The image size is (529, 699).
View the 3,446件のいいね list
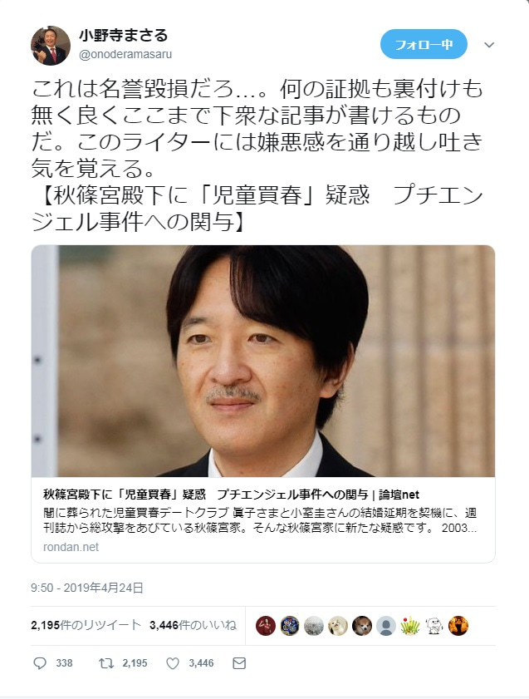coord(193,626)
